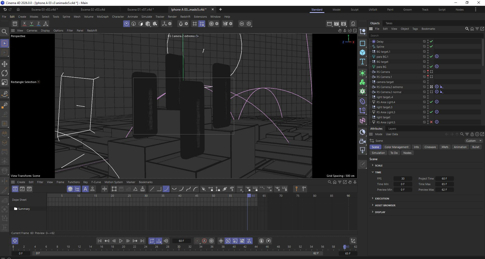The image size is (485, 259).
Task: Toggle enable checkmark on the Delay object
Action: point(431,41)
